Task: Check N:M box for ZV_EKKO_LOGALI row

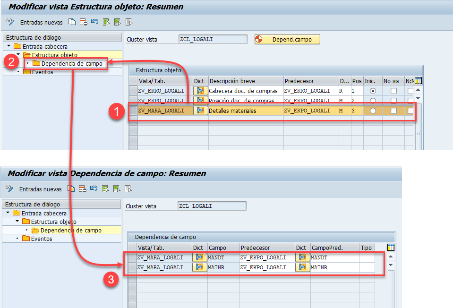Action: [x=410, y=91]
